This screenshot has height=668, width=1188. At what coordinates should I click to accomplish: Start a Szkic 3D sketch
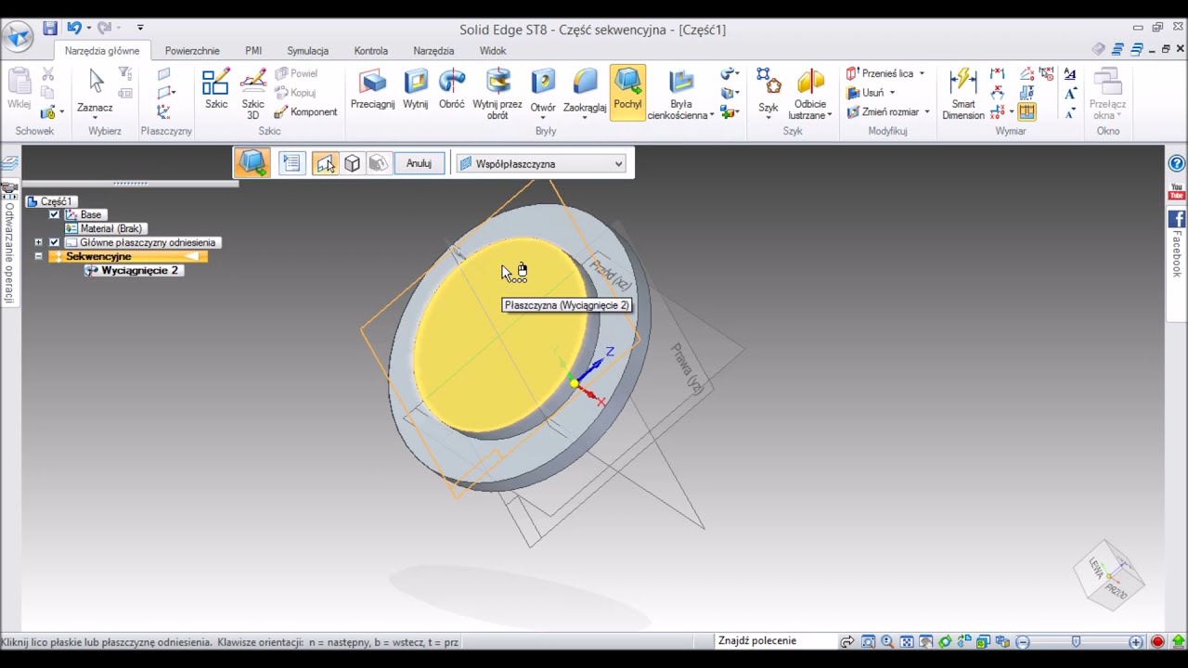coord(252,95)
